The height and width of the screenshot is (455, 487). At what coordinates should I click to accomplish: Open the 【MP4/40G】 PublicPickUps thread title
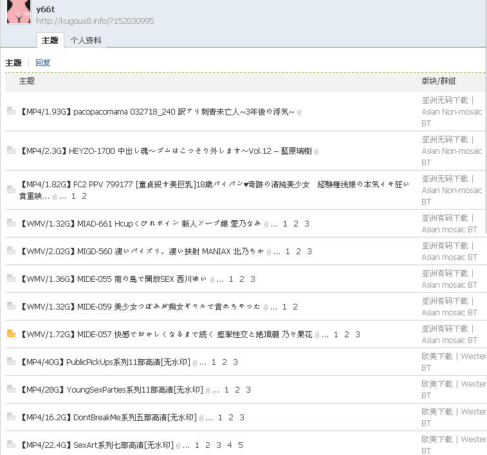[x=105, y=362]
